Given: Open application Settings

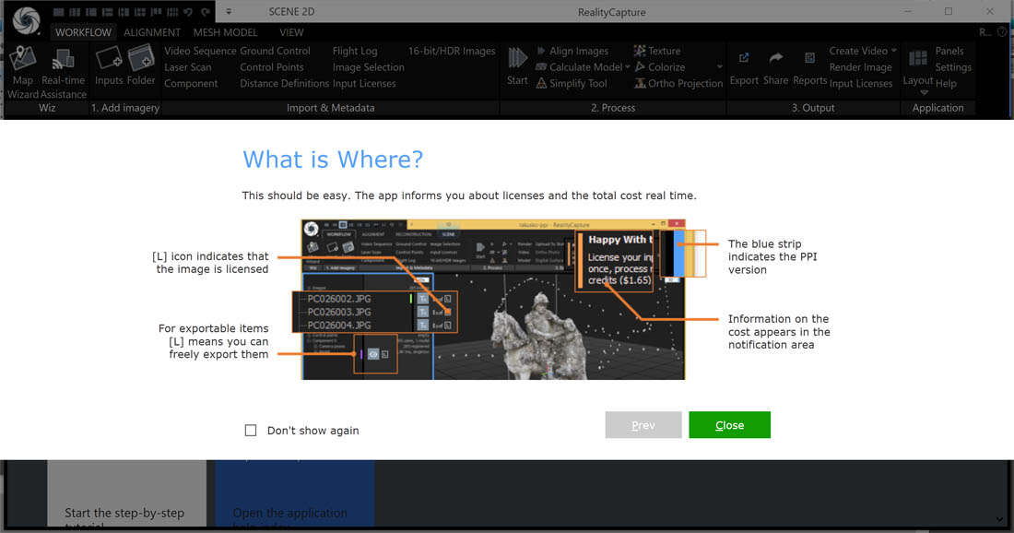Looking at the screenshot, I should 953,66.
